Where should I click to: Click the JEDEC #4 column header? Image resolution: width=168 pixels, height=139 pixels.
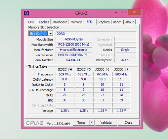[65, 69]
